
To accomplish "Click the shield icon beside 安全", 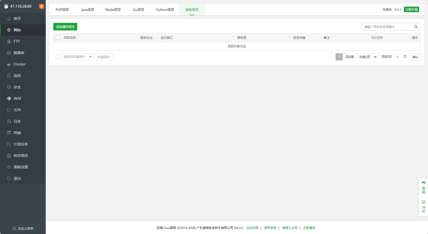I will click(x=9, y=87).
